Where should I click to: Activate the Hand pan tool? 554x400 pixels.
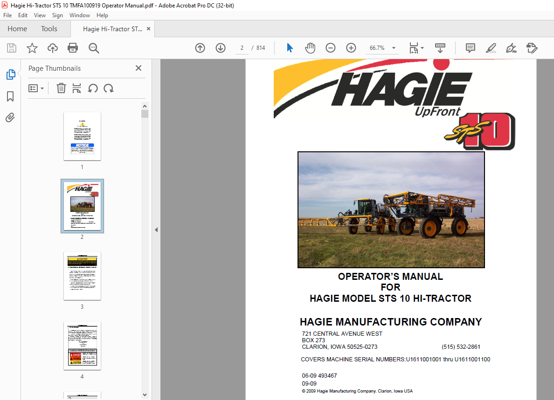click(310, 48)
